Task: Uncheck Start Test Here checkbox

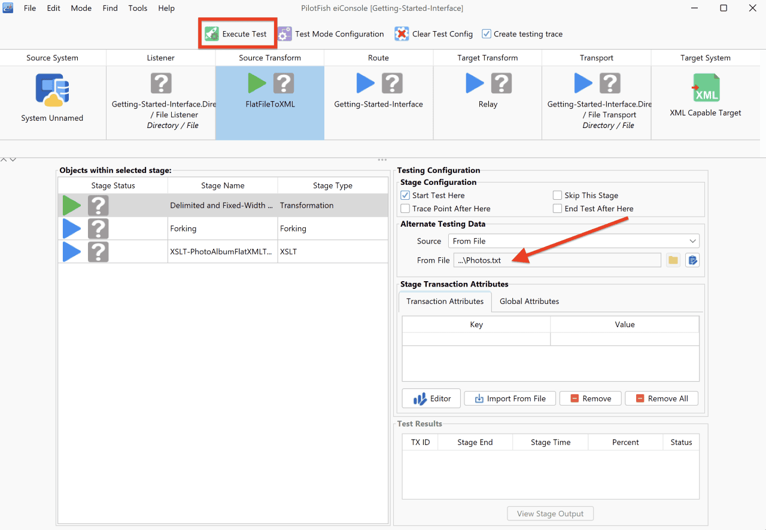Action: (x=405, y=196)
